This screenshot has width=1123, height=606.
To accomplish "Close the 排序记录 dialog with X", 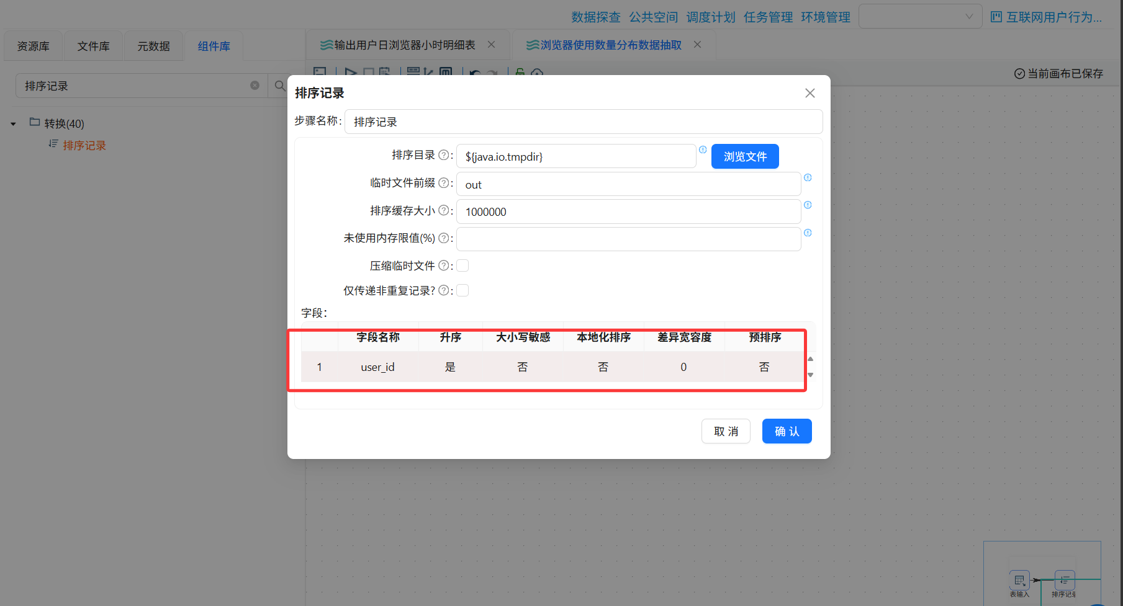I will [810, 93].
